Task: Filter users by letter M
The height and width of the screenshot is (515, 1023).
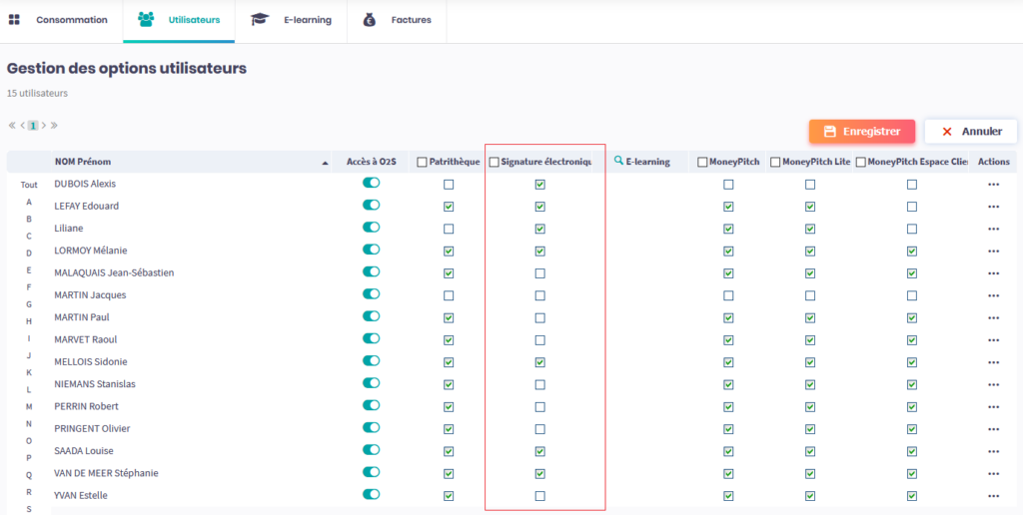Action: 29,406
